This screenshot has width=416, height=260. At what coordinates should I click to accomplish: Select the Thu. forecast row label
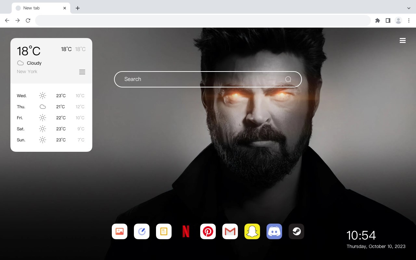(21, 107)
